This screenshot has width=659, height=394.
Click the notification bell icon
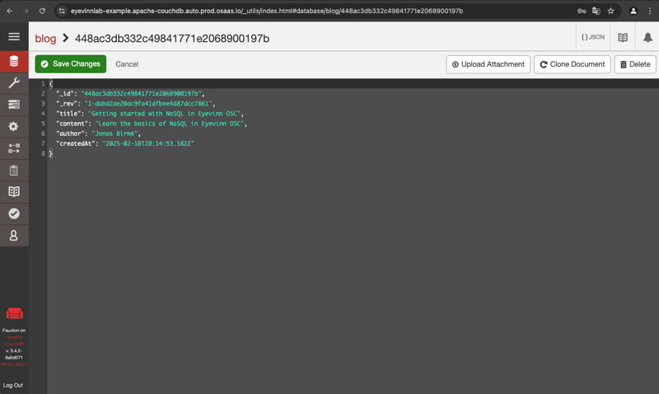coord(647,37)
